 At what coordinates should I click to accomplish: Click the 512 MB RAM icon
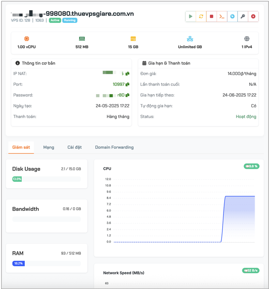point(82,39)
